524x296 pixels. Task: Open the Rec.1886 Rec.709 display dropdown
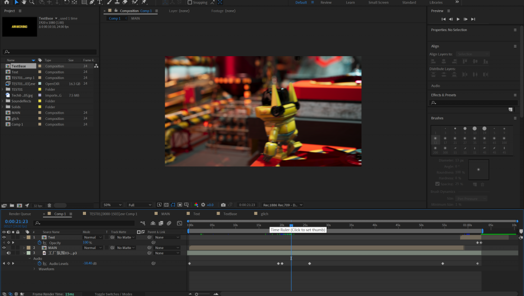[x=282, y=205]
